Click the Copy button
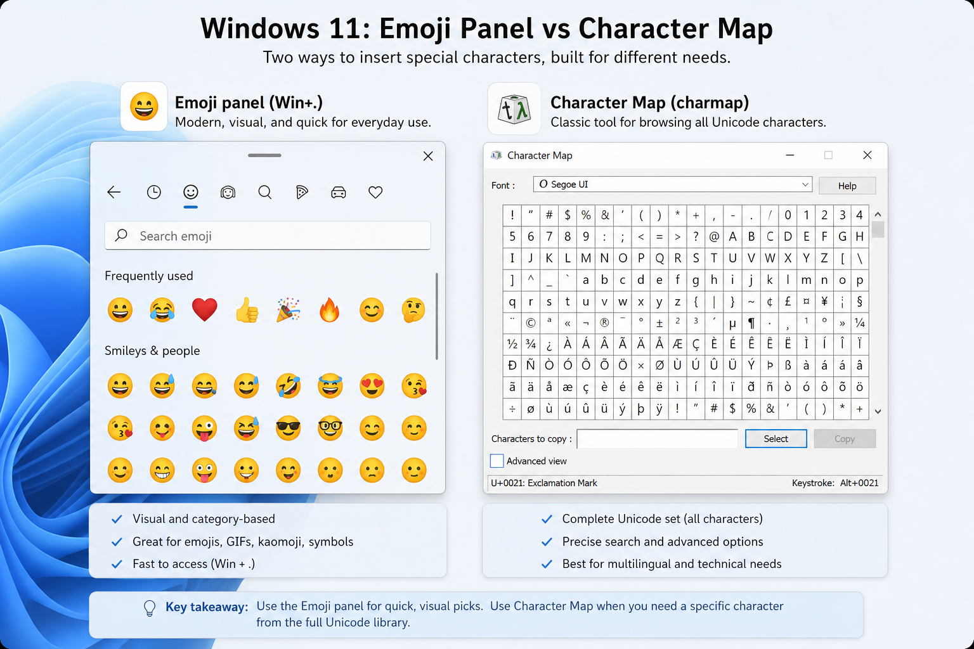The height and width of the screenshot is (649, 974). pyautogui.click(x=845, y=439)
